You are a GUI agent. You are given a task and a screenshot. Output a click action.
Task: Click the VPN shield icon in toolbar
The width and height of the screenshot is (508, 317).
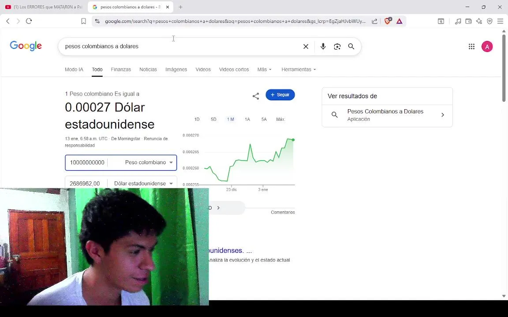coord(489,21)
